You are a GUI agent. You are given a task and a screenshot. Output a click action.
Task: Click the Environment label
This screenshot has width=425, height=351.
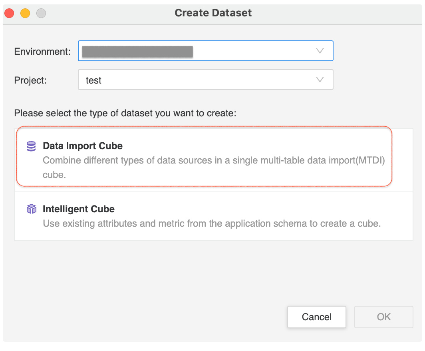[42, 51]
